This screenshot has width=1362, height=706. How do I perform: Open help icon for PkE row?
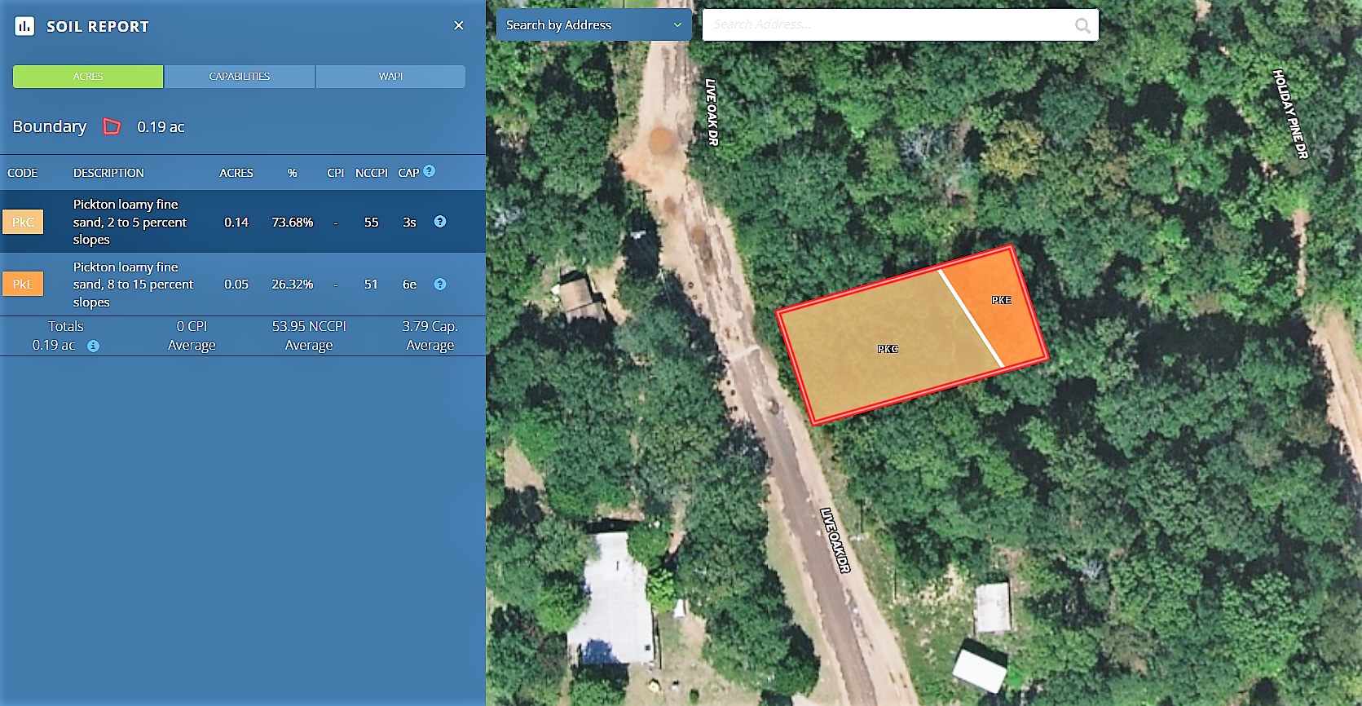click(440, 285)
